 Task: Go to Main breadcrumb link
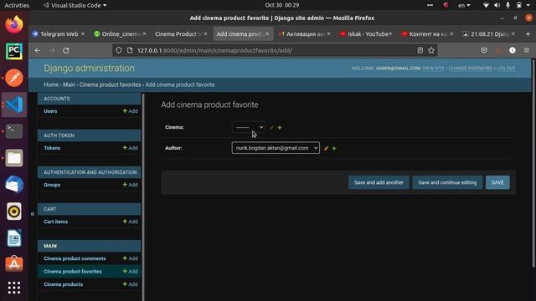pyautogui.click(x=69, y=84)
